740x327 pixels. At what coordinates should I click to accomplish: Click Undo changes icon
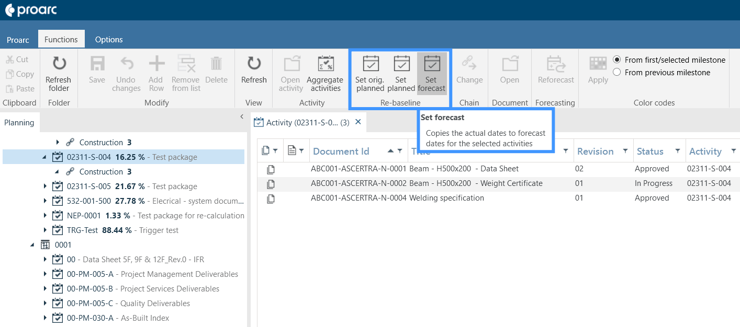tap(126, 63)
